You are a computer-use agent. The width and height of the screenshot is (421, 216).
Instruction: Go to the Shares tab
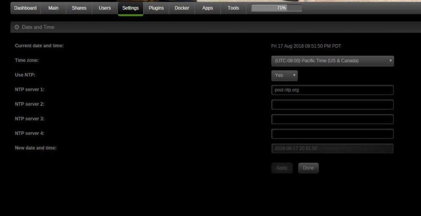pyautogui.click(x=79, y=8)
